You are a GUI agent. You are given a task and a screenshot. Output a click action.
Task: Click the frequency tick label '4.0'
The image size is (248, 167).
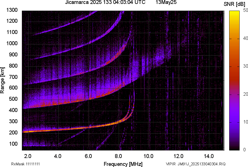click(58, 156)
